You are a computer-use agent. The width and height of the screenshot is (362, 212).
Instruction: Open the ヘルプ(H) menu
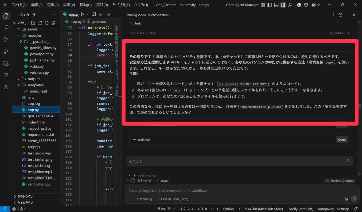pos(141,5)
